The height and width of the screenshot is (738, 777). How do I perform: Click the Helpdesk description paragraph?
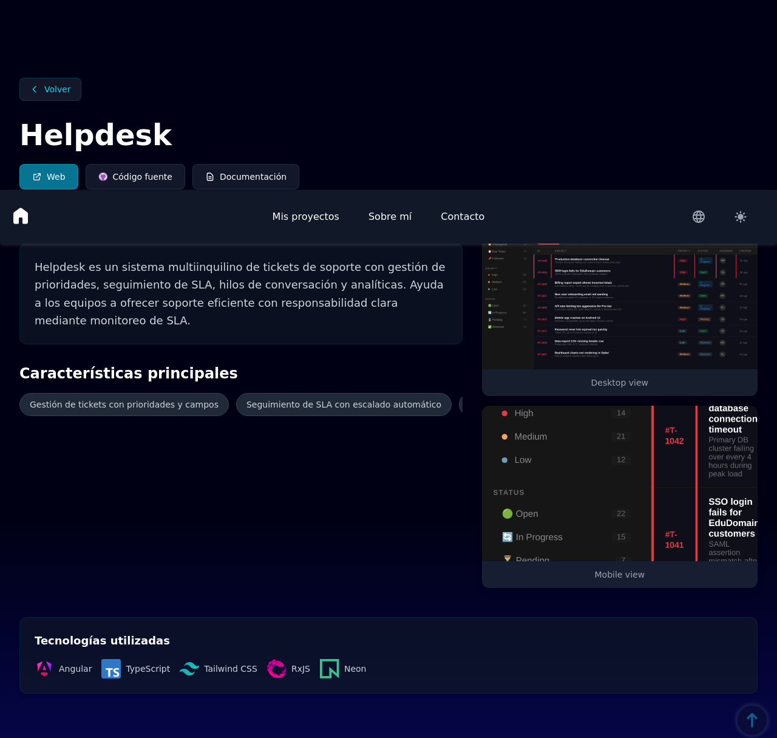(x=241, y=294)
